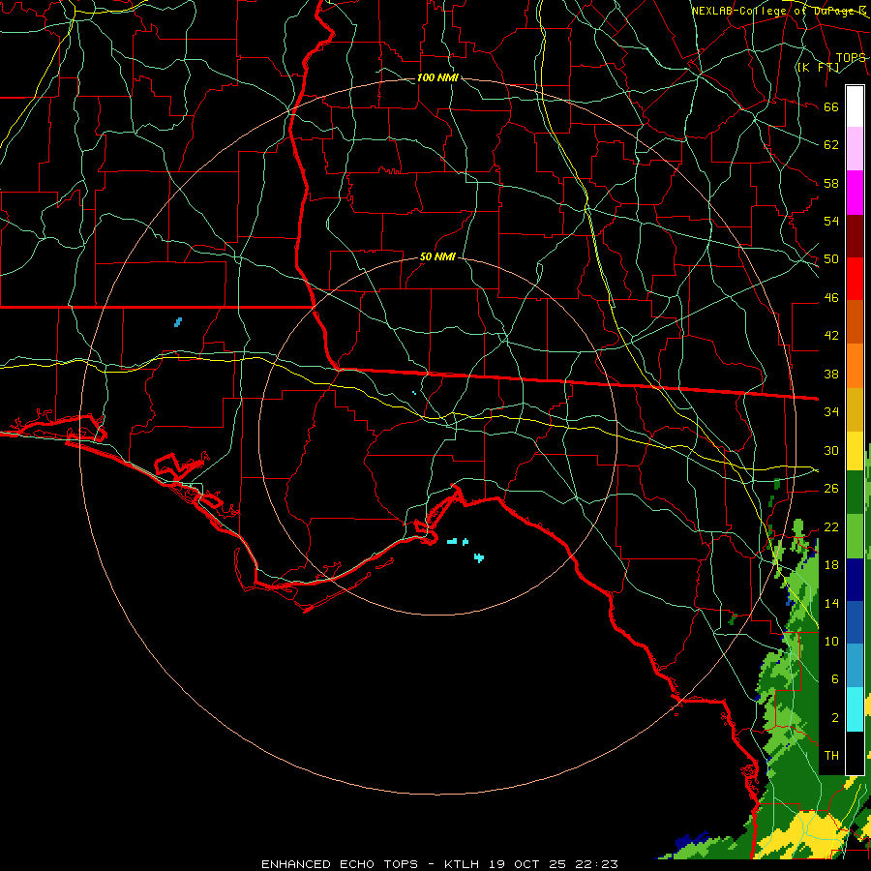
Task: Click the 'TOPS' legend title
Action: [851, 58]
